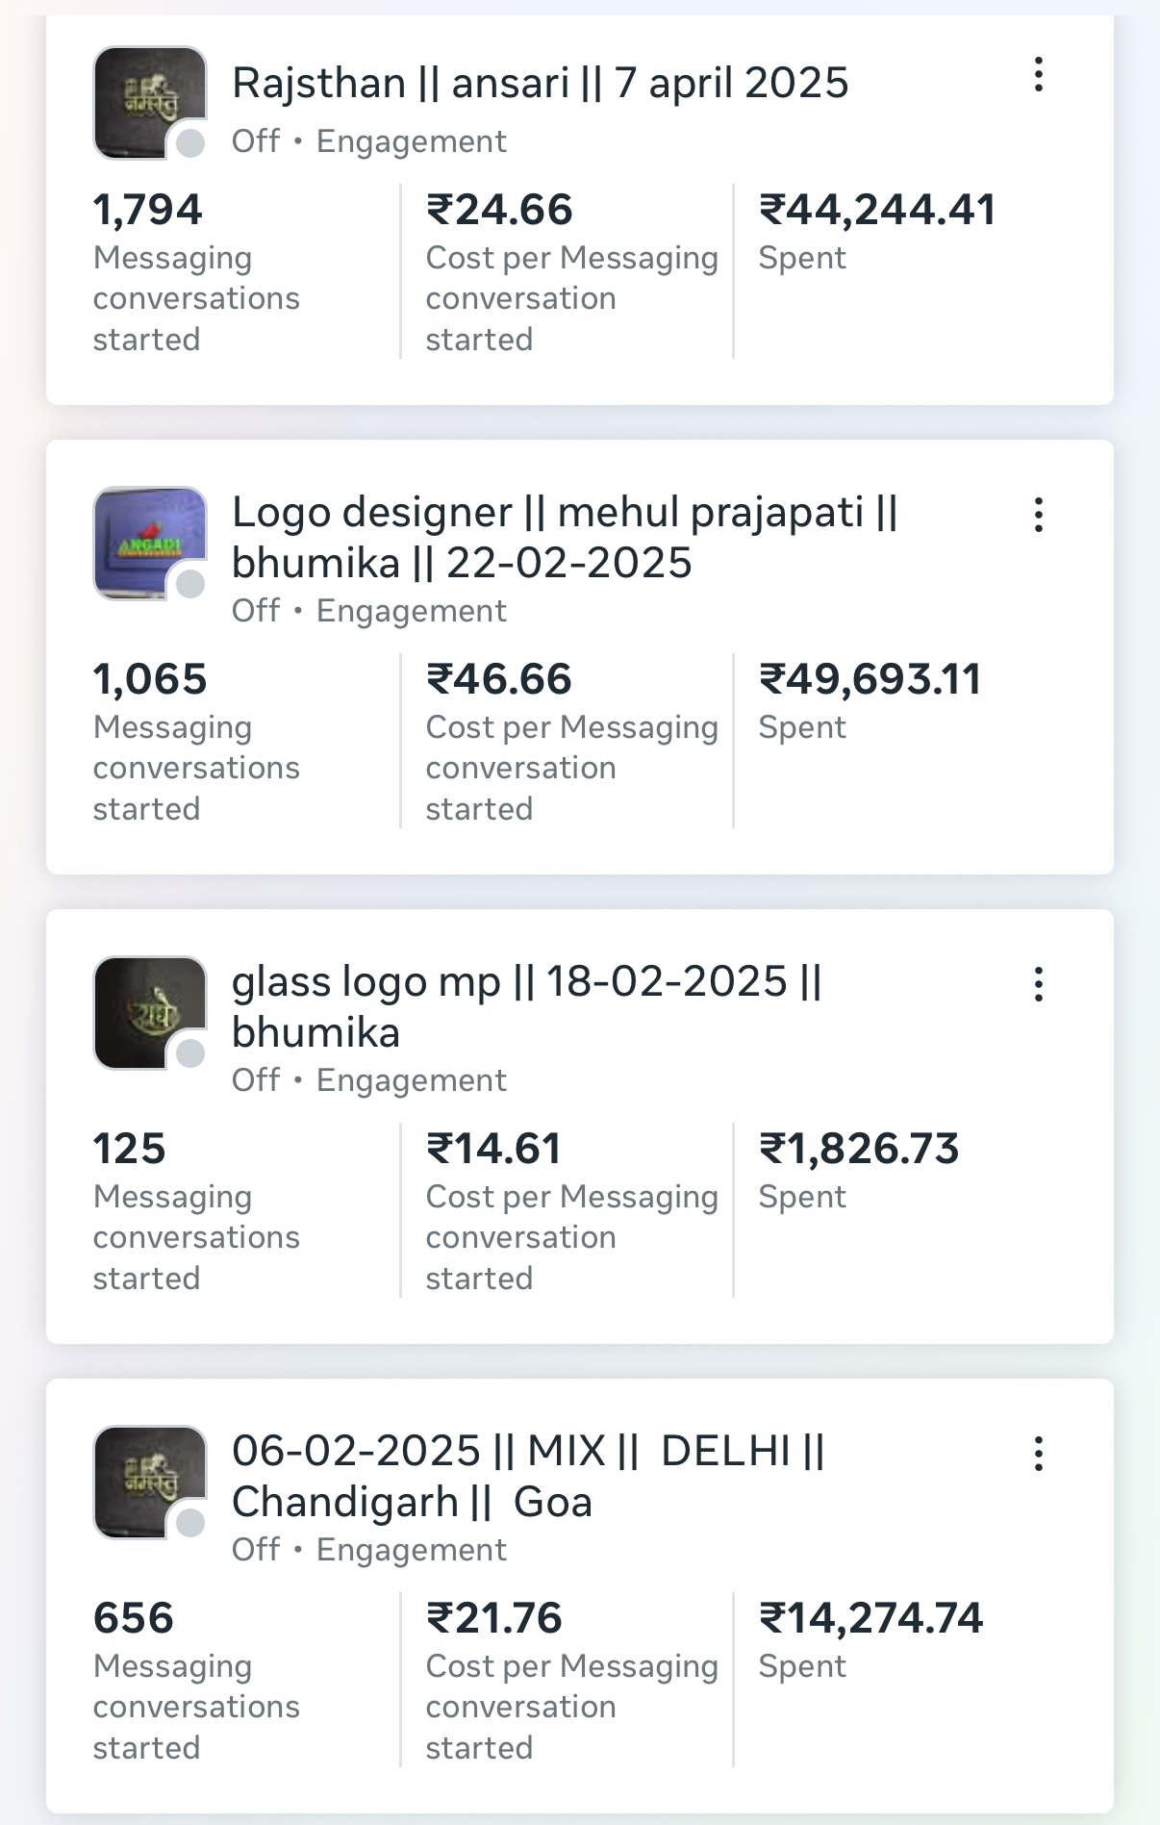
Task: Toggle the Off status dot on glass logo campaign
Action: tap(190, 1053)
